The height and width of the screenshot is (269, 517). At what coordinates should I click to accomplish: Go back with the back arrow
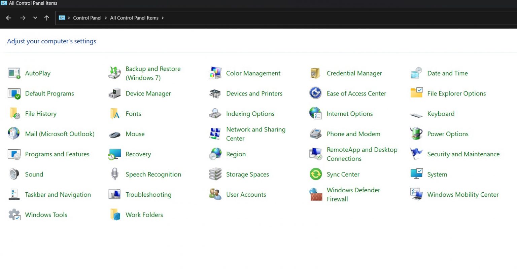tap(9, 18)
